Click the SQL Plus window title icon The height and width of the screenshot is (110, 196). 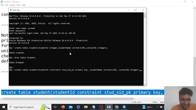click(11, 10)
